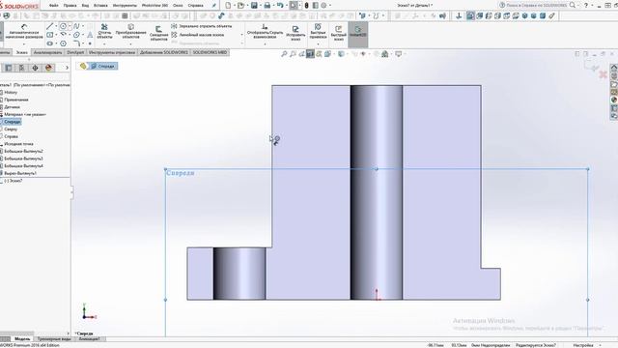618x348 pixels.
Task: Open Convert Entities dropdown arrow
Action: click(130, 43)
